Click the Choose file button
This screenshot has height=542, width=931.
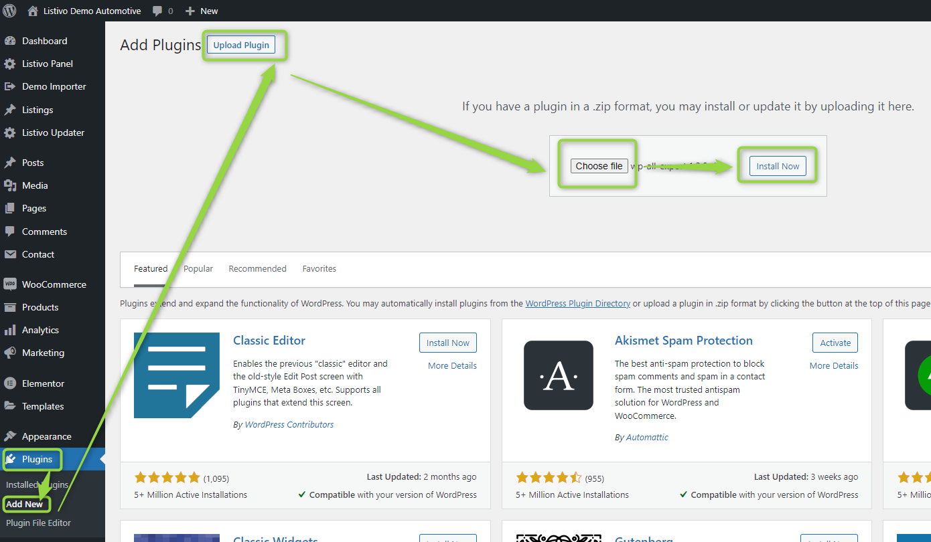599,166
